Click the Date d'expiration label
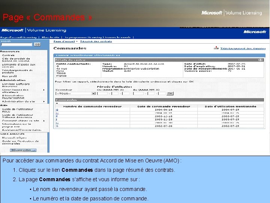Screen dimensions: 270x203 (199, 66)
